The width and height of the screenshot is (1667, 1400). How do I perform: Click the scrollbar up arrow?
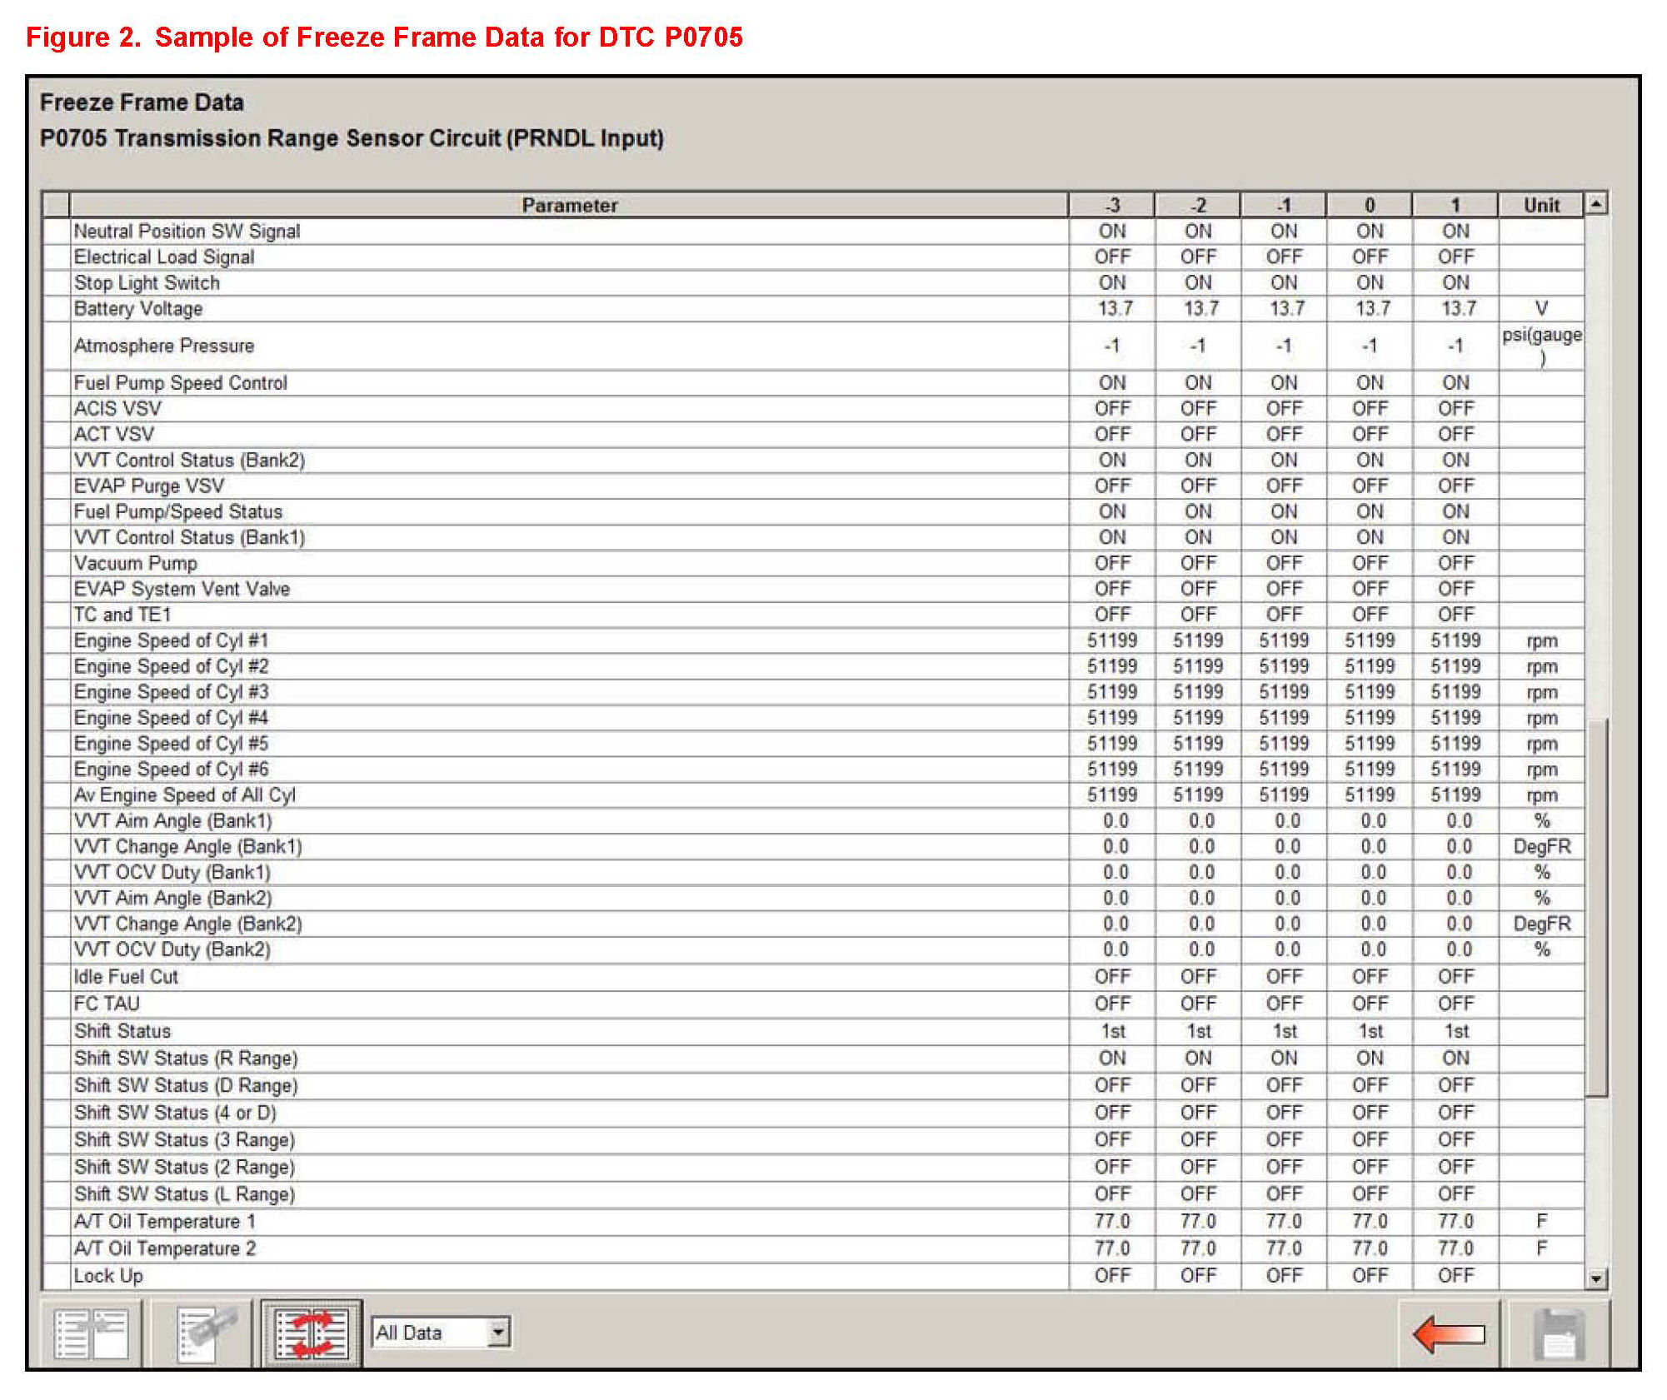(1595, 204)
